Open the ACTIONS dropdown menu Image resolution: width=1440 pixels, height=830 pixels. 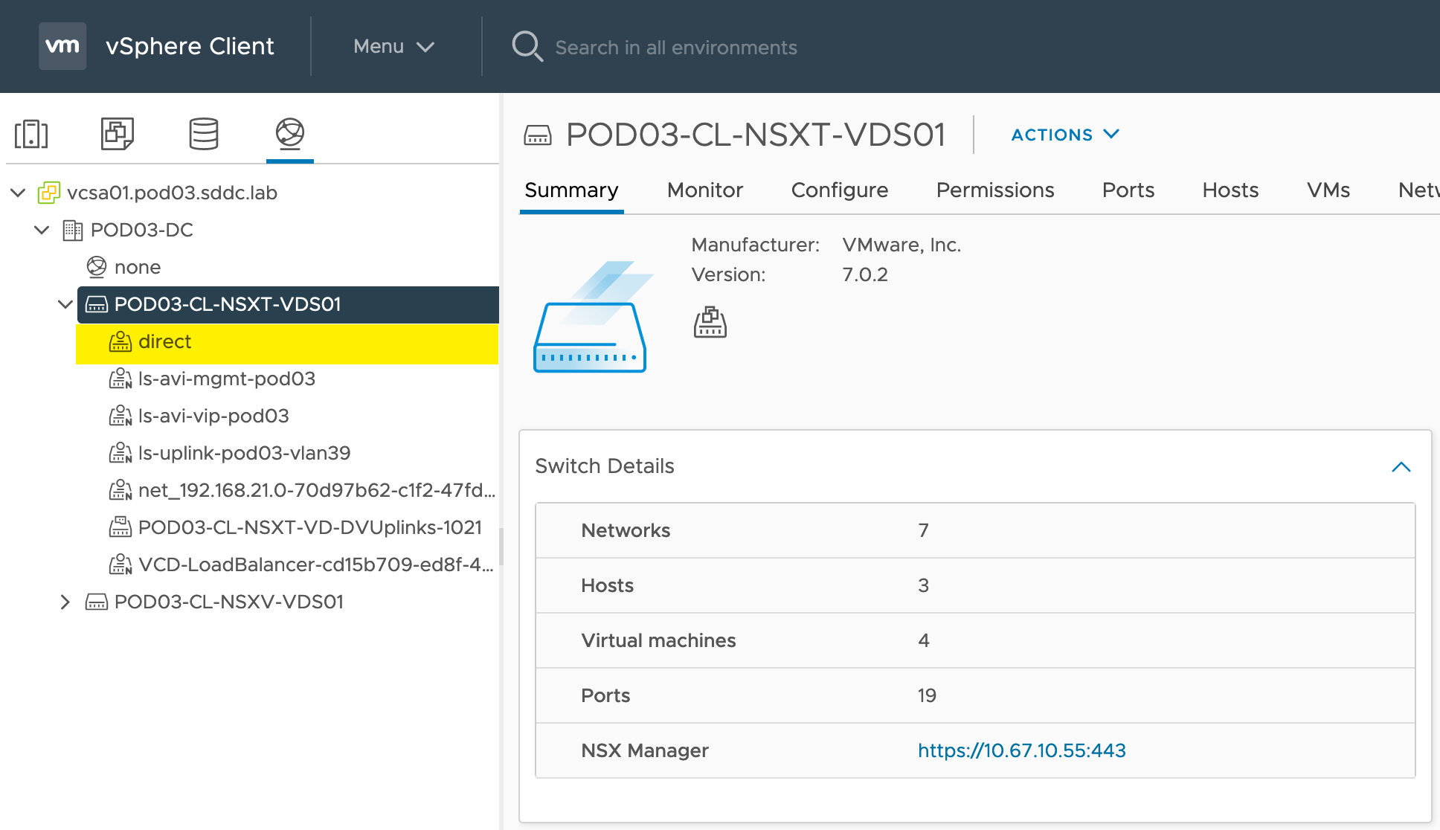1064,135
